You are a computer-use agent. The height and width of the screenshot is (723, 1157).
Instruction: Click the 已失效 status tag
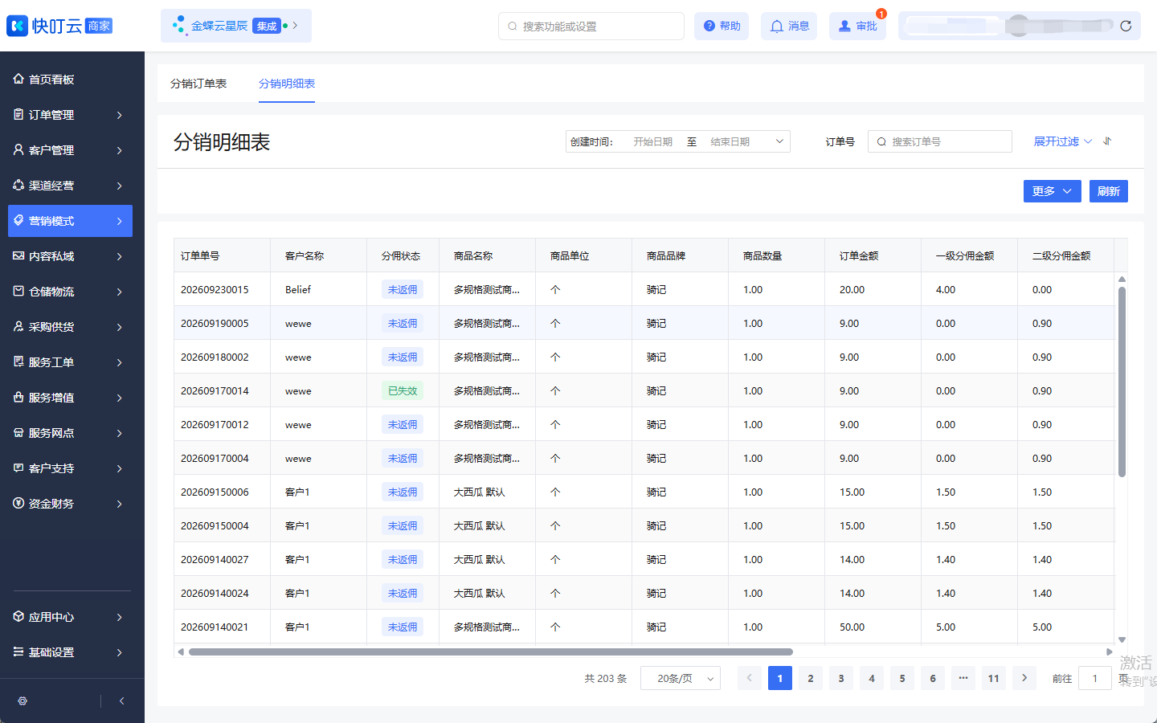point(403,390)
